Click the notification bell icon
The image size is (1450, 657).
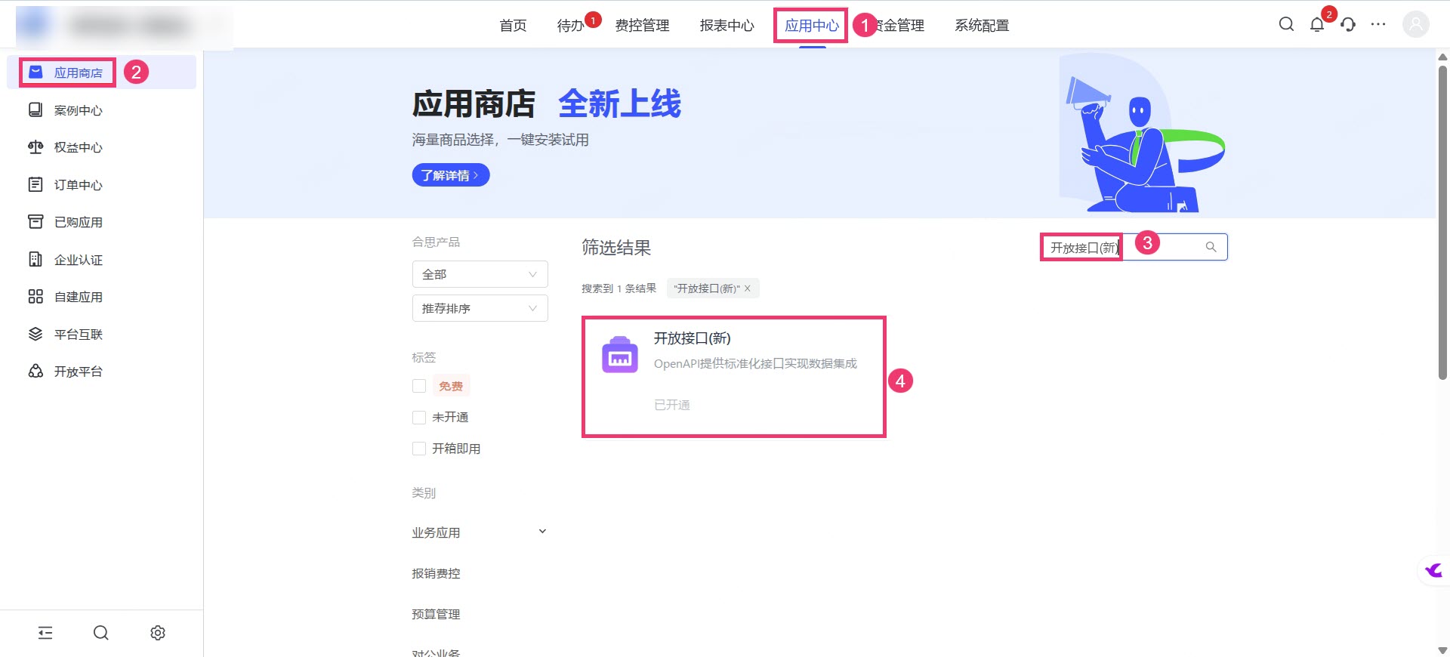pyautogui.click(x=1317, y=25)
